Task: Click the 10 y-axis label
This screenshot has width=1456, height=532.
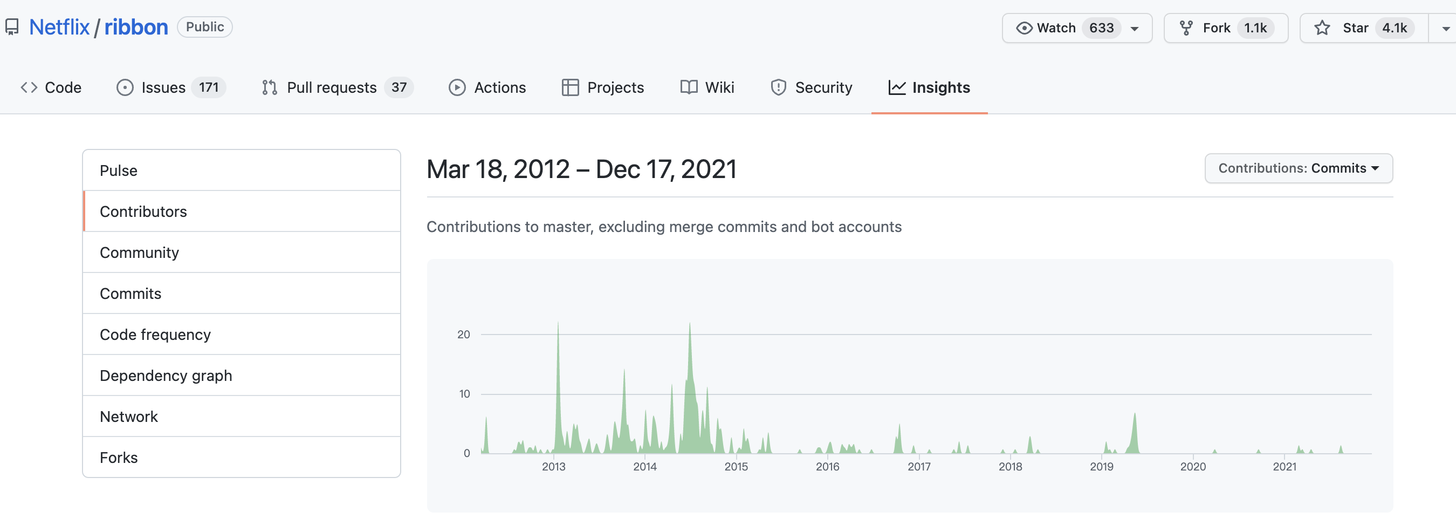Action: (464, 393)
